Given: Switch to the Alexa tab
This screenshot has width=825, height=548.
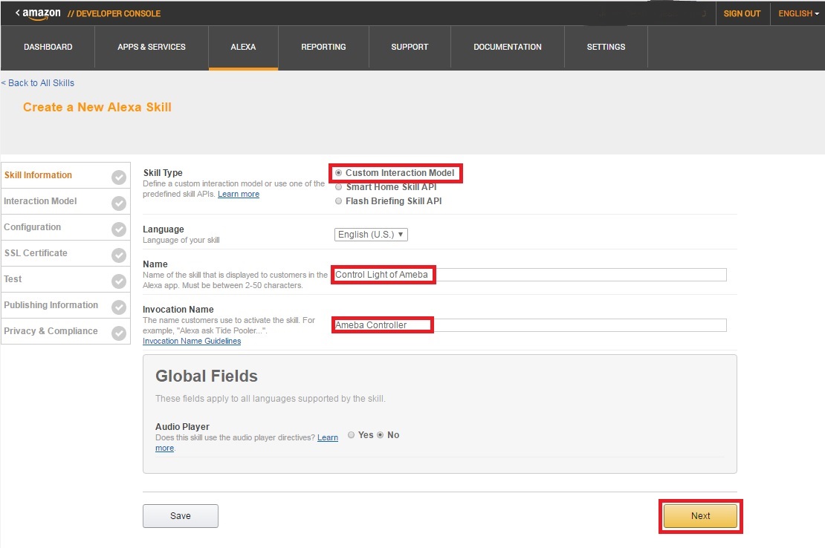Looking at the screenshot, I should click(x=243, y=48).
